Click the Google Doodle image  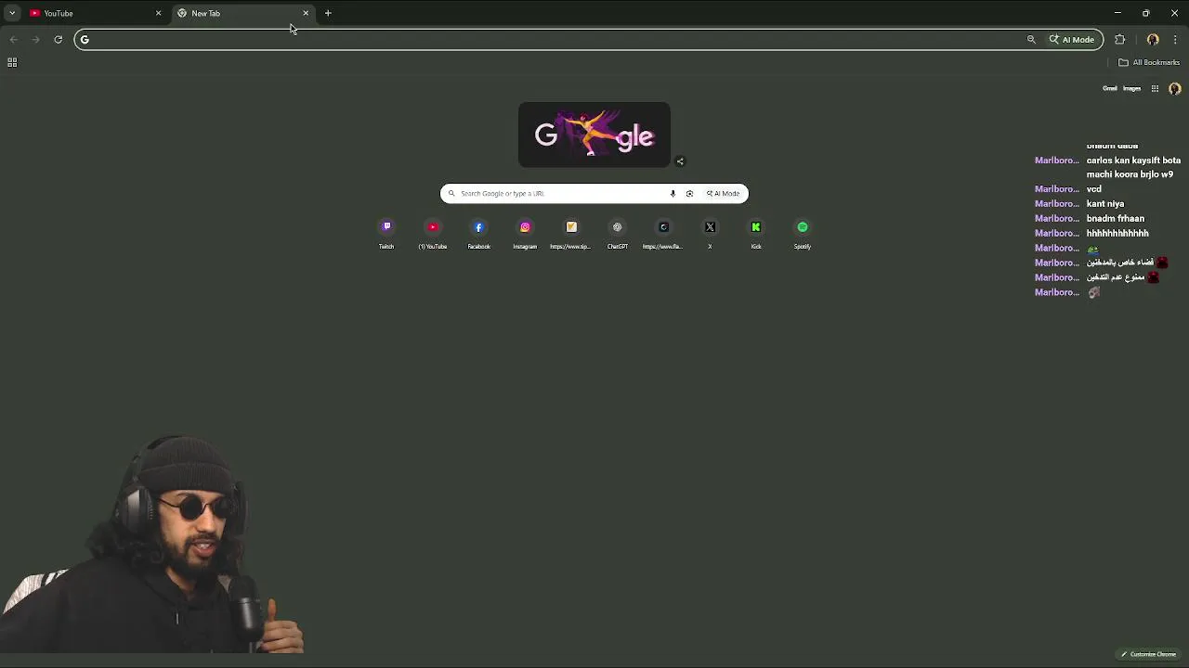(x=594, y=135)
